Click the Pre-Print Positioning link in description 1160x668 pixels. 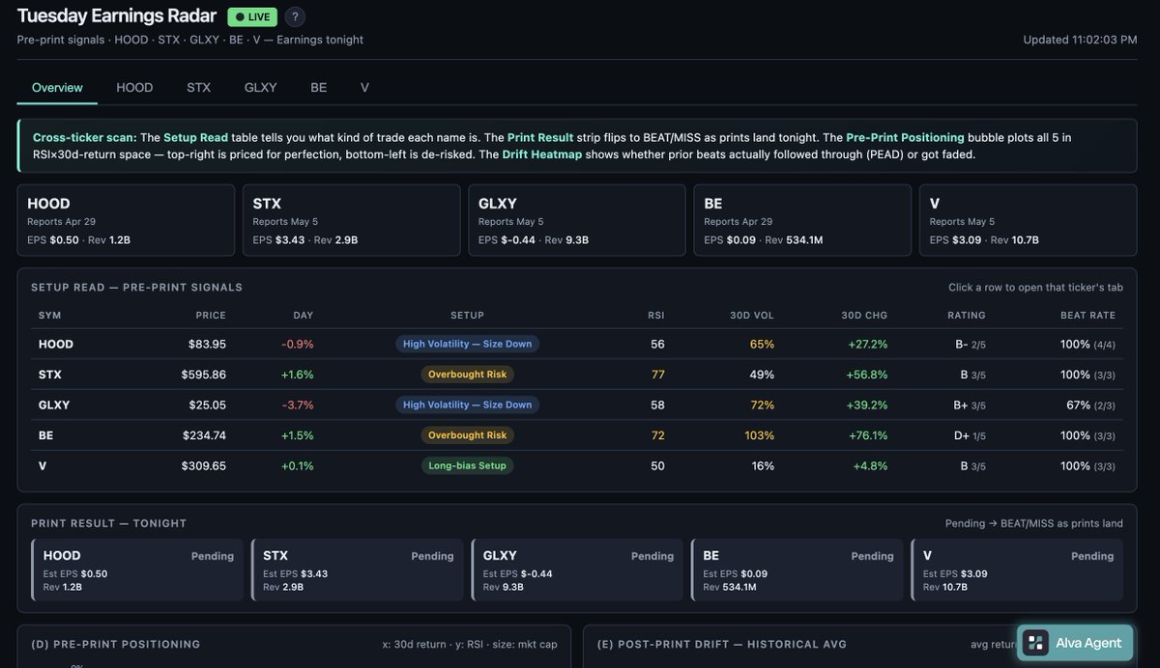905,137
